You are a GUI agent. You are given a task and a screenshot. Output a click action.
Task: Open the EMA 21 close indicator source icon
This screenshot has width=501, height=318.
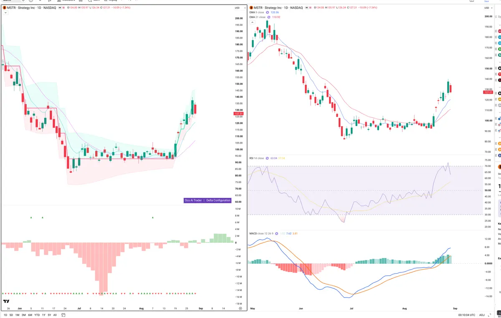pos(269,17)
